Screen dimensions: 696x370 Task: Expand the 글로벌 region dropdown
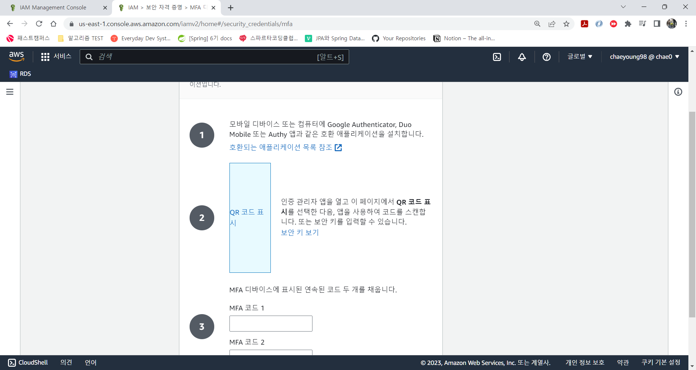click(x=580, y=57)
